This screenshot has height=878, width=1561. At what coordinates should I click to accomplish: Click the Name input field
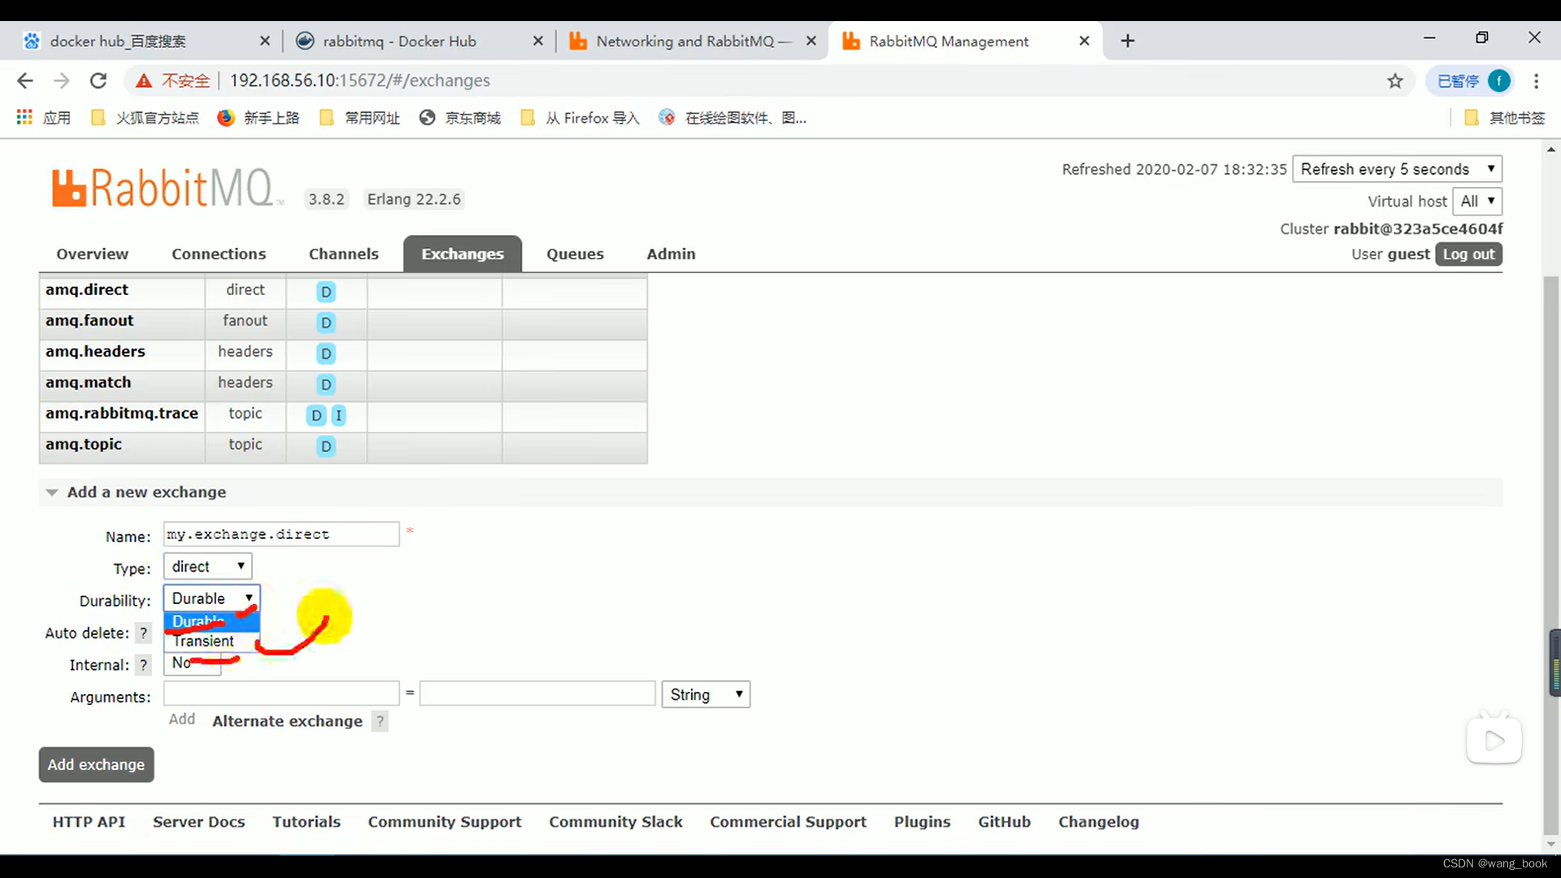pyautogui.click(x=280, y=534)
